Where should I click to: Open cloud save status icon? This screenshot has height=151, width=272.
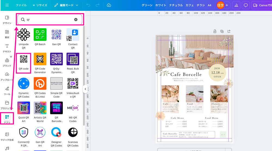(109, 5)
